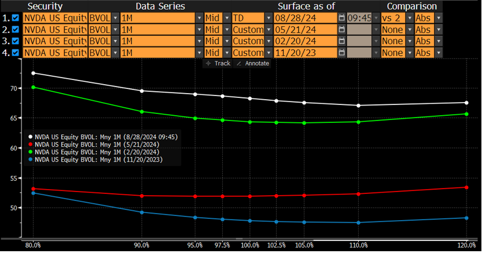Open calendar picker for 02/20/24 date
The image size is (482, 253).
341,41
